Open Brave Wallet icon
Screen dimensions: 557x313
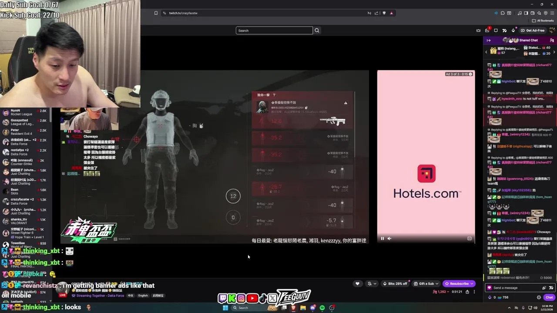coord(532,13)
